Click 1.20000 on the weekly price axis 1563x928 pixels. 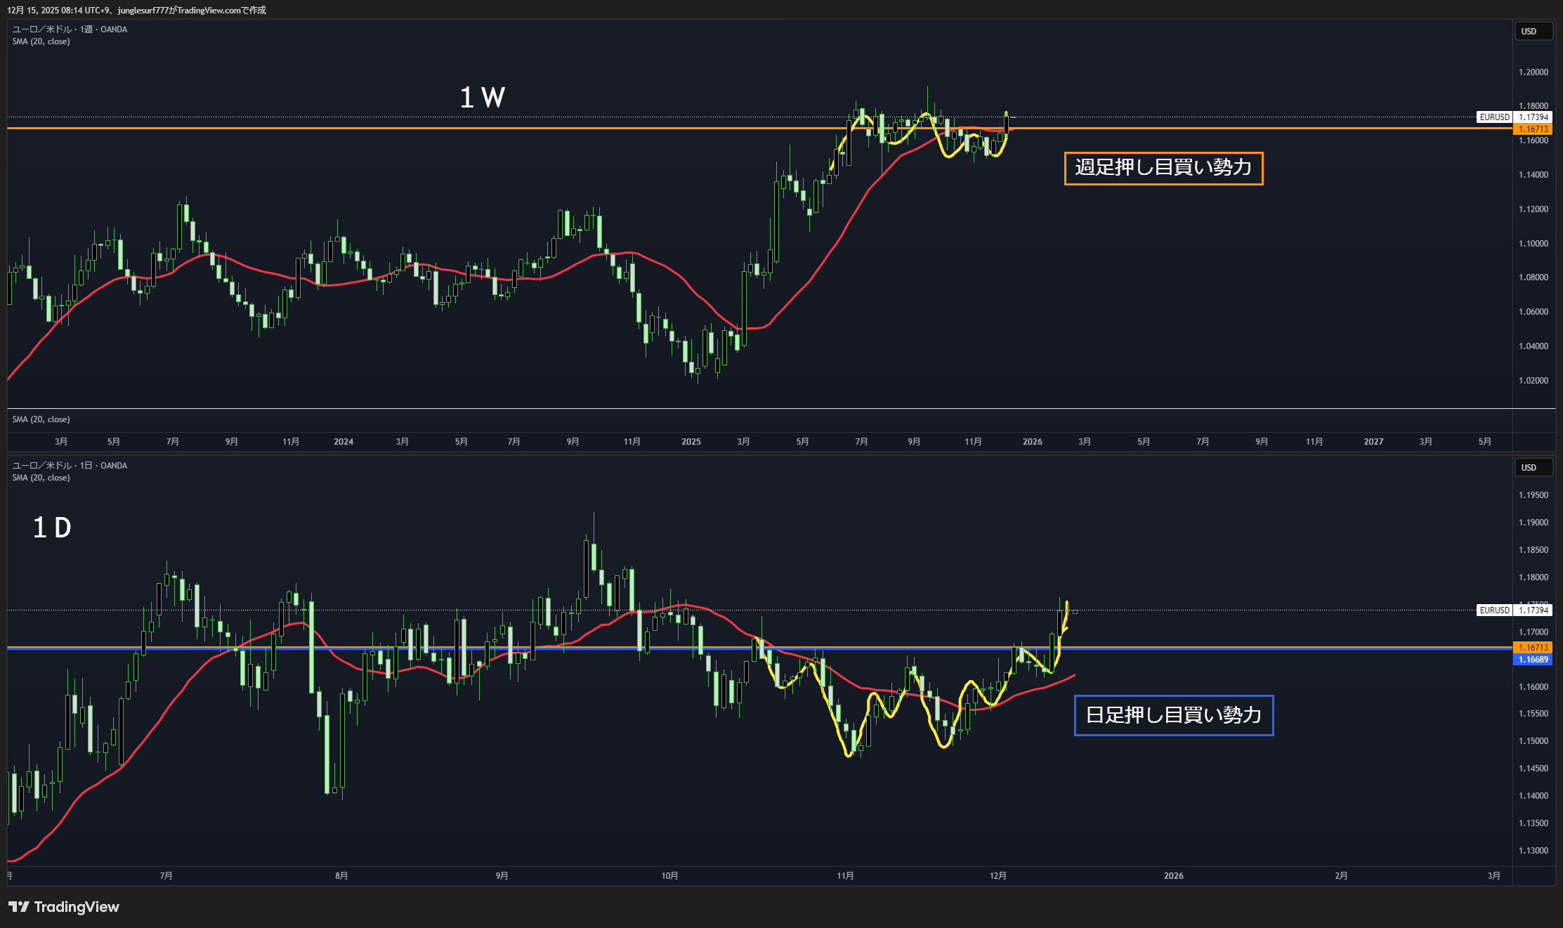[x=1533, y=72]
